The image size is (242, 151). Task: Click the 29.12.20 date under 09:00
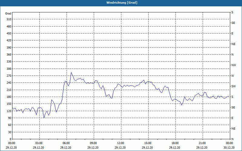pyautogui.click(x=93, y=147)
